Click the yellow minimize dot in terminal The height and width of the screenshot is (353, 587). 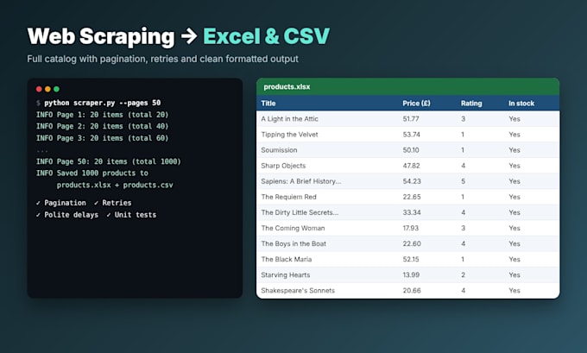47,89
